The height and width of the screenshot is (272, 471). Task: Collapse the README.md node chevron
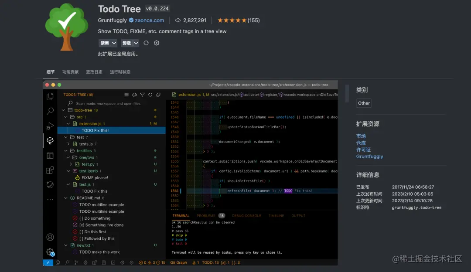(x=66, y=198)
